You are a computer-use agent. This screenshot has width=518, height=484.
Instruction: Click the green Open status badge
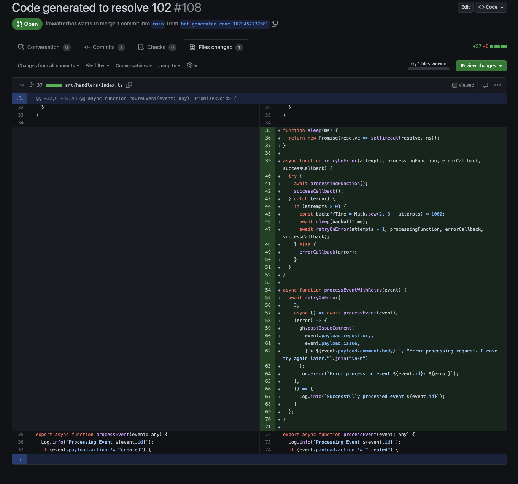point(27,24)
